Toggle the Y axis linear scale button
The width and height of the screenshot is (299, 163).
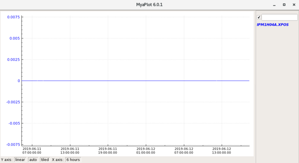20,160
